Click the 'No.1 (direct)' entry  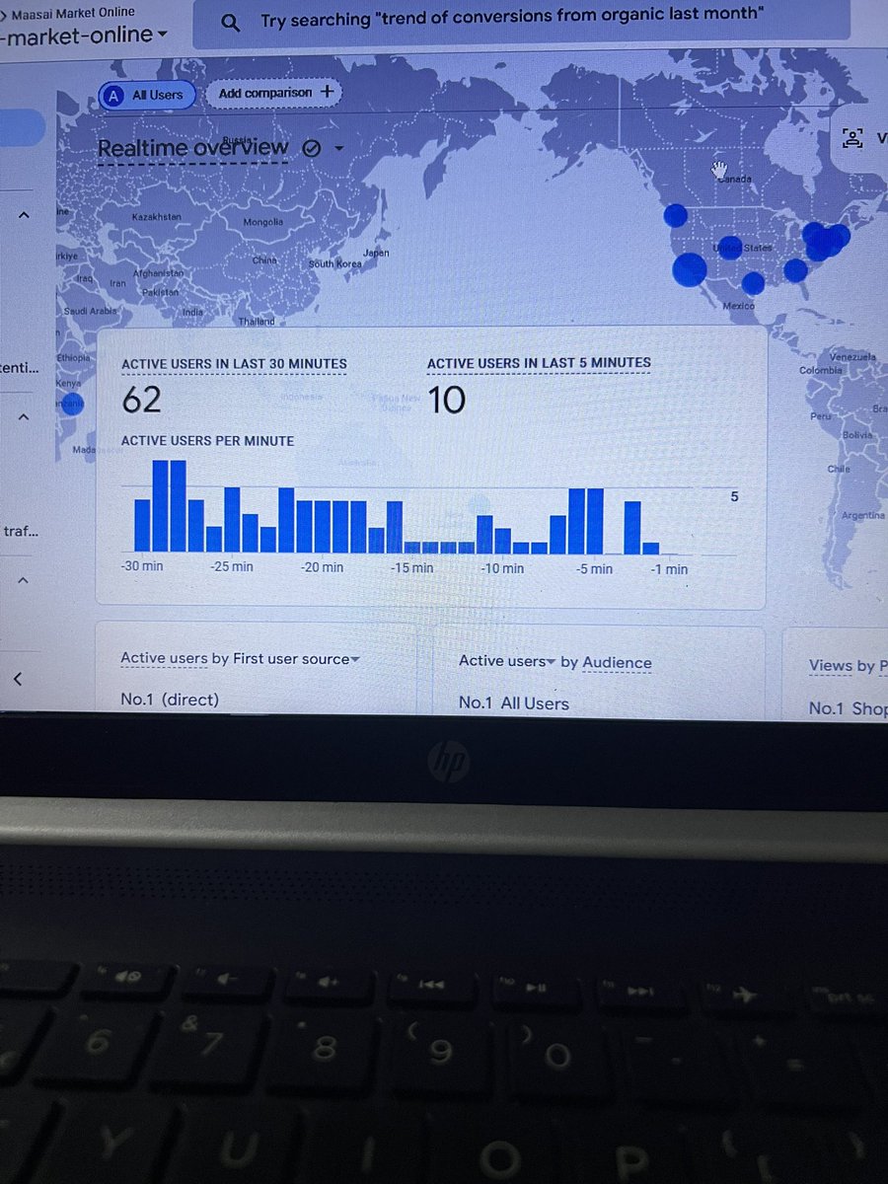[x=170, y=701]
